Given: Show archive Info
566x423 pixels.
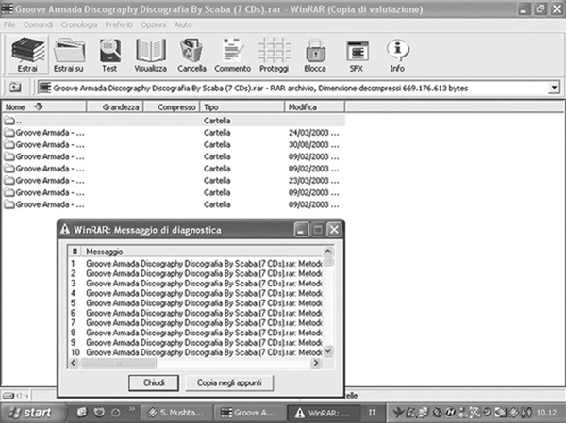Looking at the screenshot, I should click(397, 55).
